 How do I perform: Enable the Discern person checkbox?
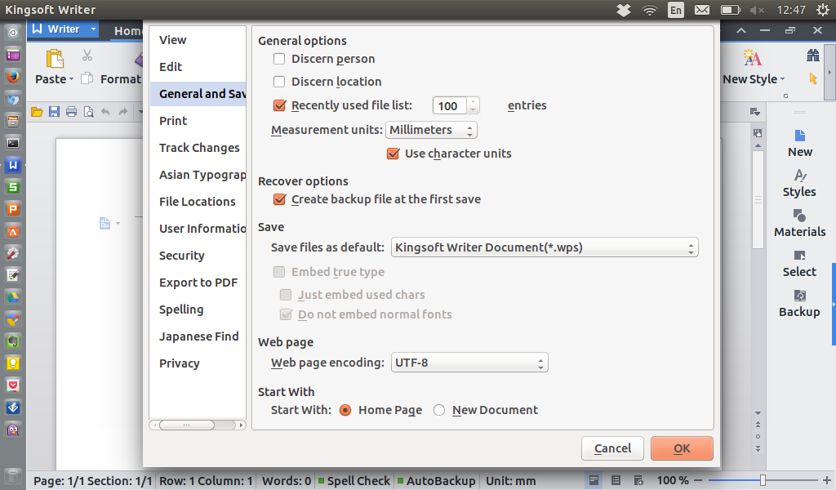click(x=279, y=59)
